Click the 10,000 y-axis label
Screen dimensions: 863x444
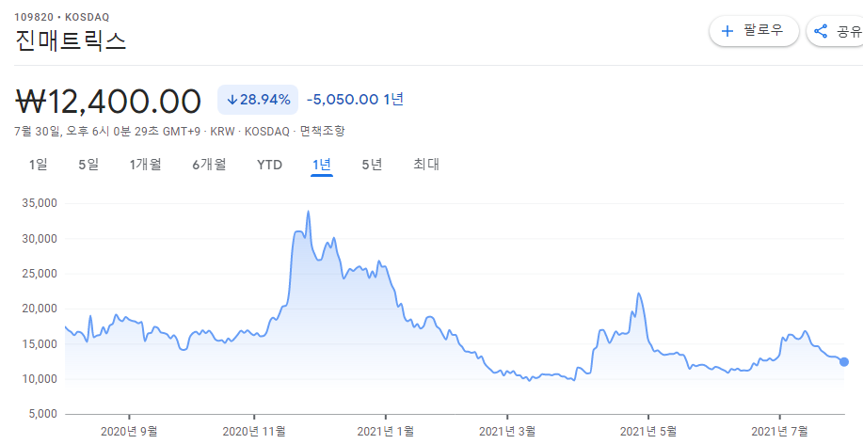click(40, 379)
